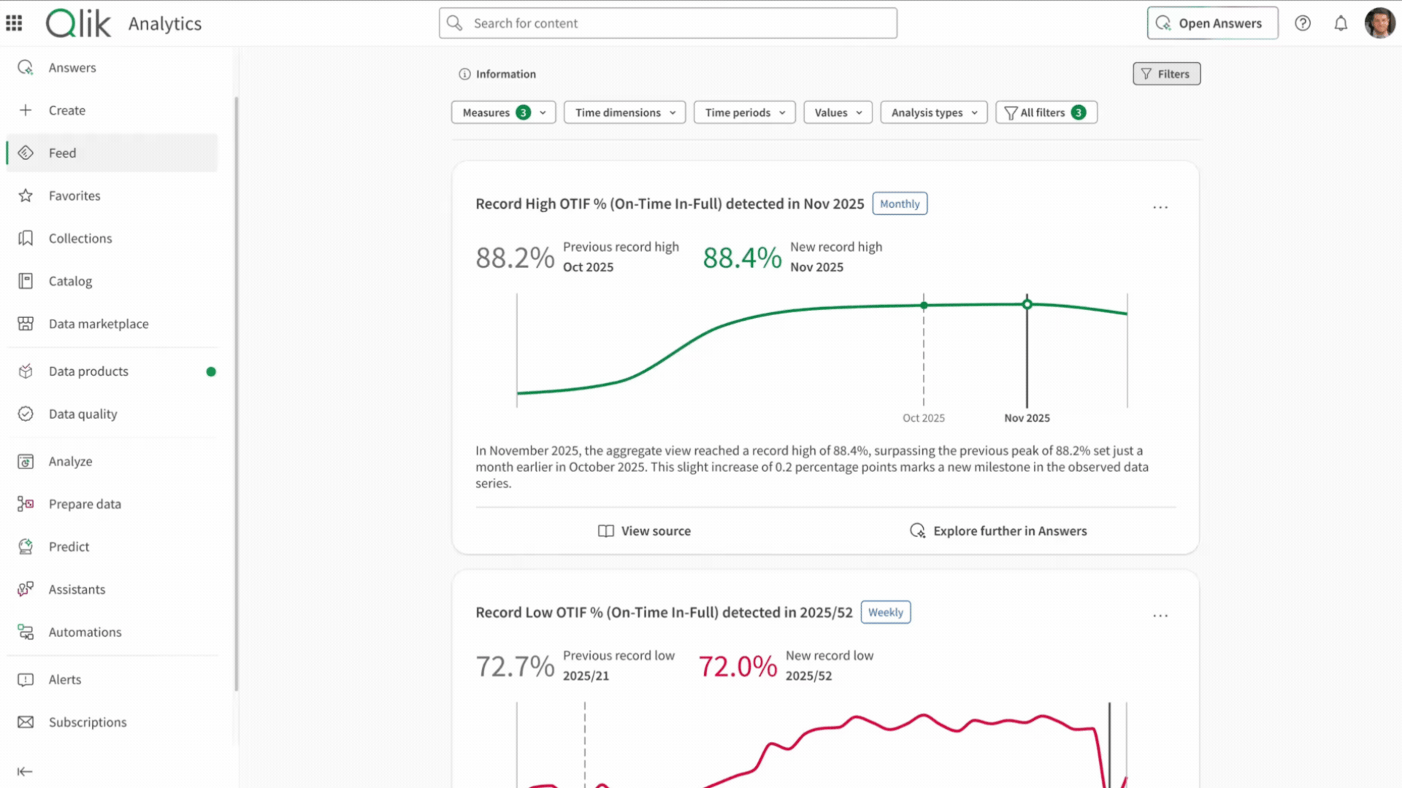Open the Subscriptions menu item
The width and height of the screenshot is (1402, 788).
[x=87, y=722]
